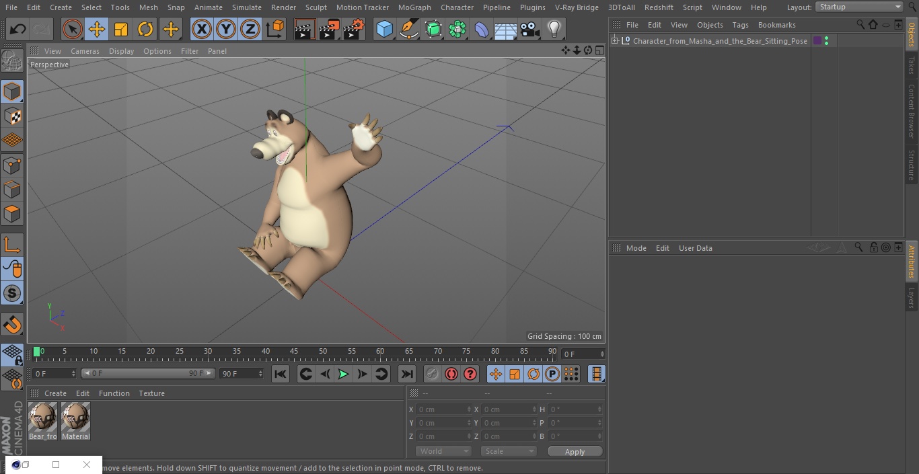Go to start of animation
Image resolution: width=919 pixels, height=474 pixels.
pos(281,374)
